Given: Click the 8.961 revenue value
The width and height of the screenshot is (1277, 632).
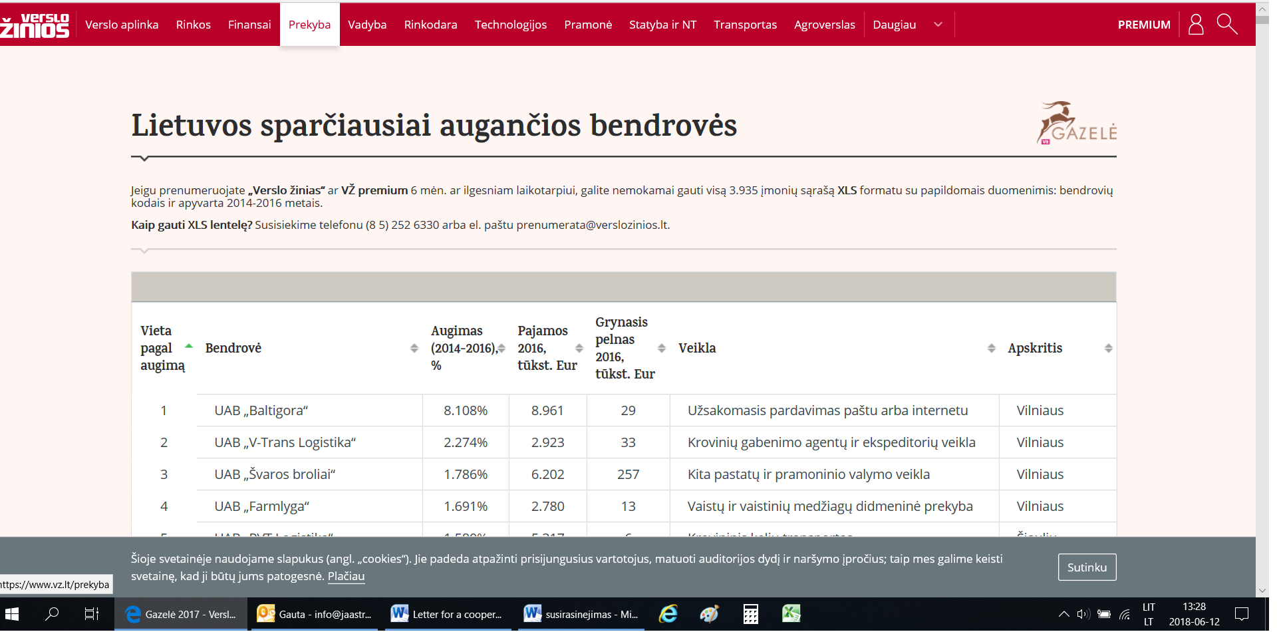Looking at the screenshot, I should [547, 410].
